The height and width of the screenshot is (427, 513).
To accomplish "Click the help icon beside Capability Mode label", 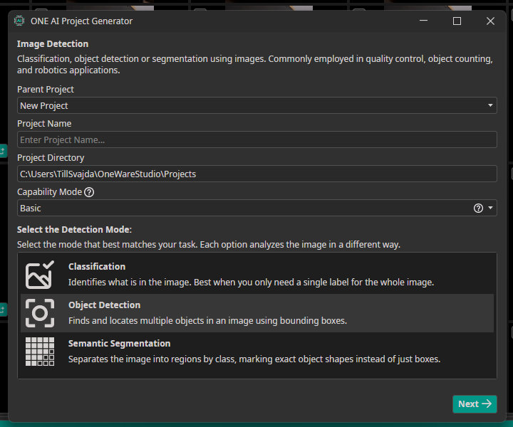I will click(89, 192).
